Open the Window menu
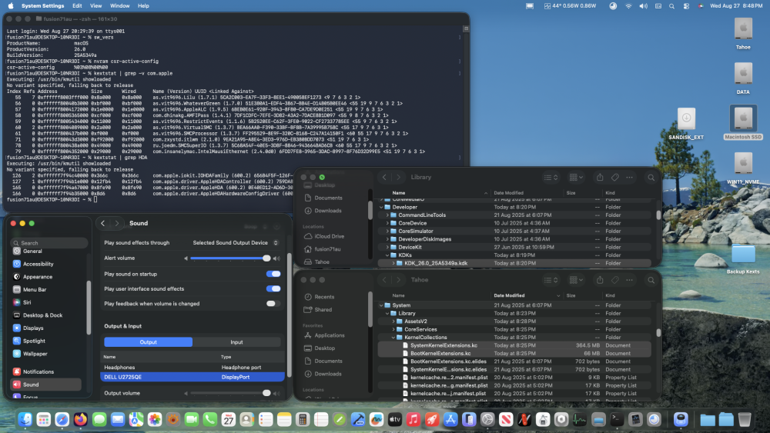Viewport: 770px width, 433px height. [x=120, y=6]
